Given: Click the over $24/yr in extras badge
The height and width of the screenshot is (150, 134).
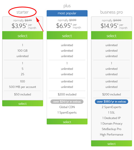Looking at the screenshot, I should tap(67, 102).
